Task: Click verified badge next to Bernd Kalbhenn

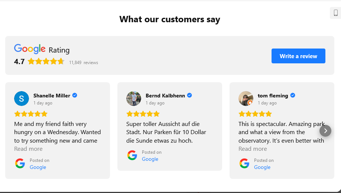Action: click(x=189, y=96)
